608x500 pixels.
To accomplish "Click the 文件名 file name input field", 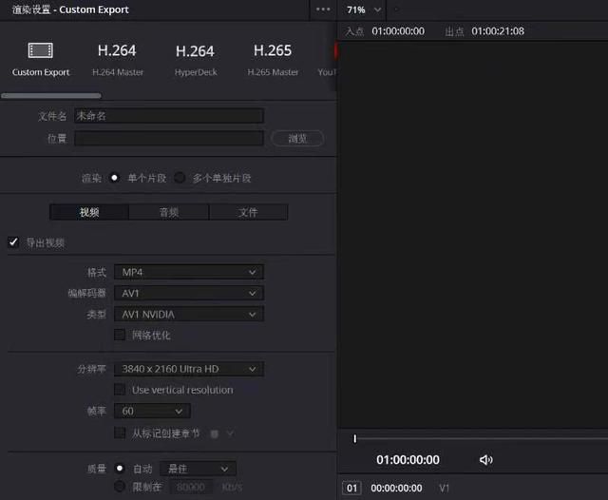I will coord(169,116).
